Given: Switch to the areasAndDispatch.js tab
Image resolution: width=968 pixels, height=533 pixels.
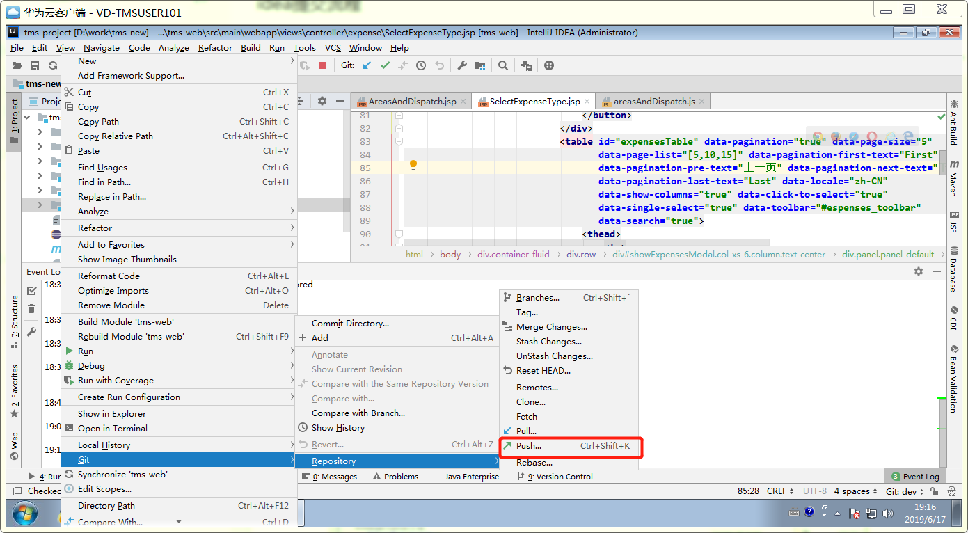Looking at the screenshot, I should click(654, 102).
